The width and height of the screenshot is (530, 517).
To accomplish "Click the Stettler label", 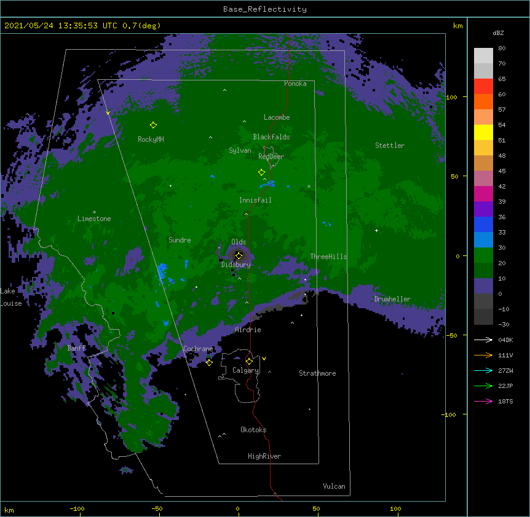I will 390,146.
